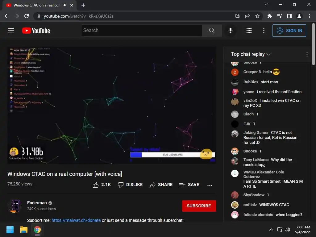Click the SIGN IN button

(289, 31)
